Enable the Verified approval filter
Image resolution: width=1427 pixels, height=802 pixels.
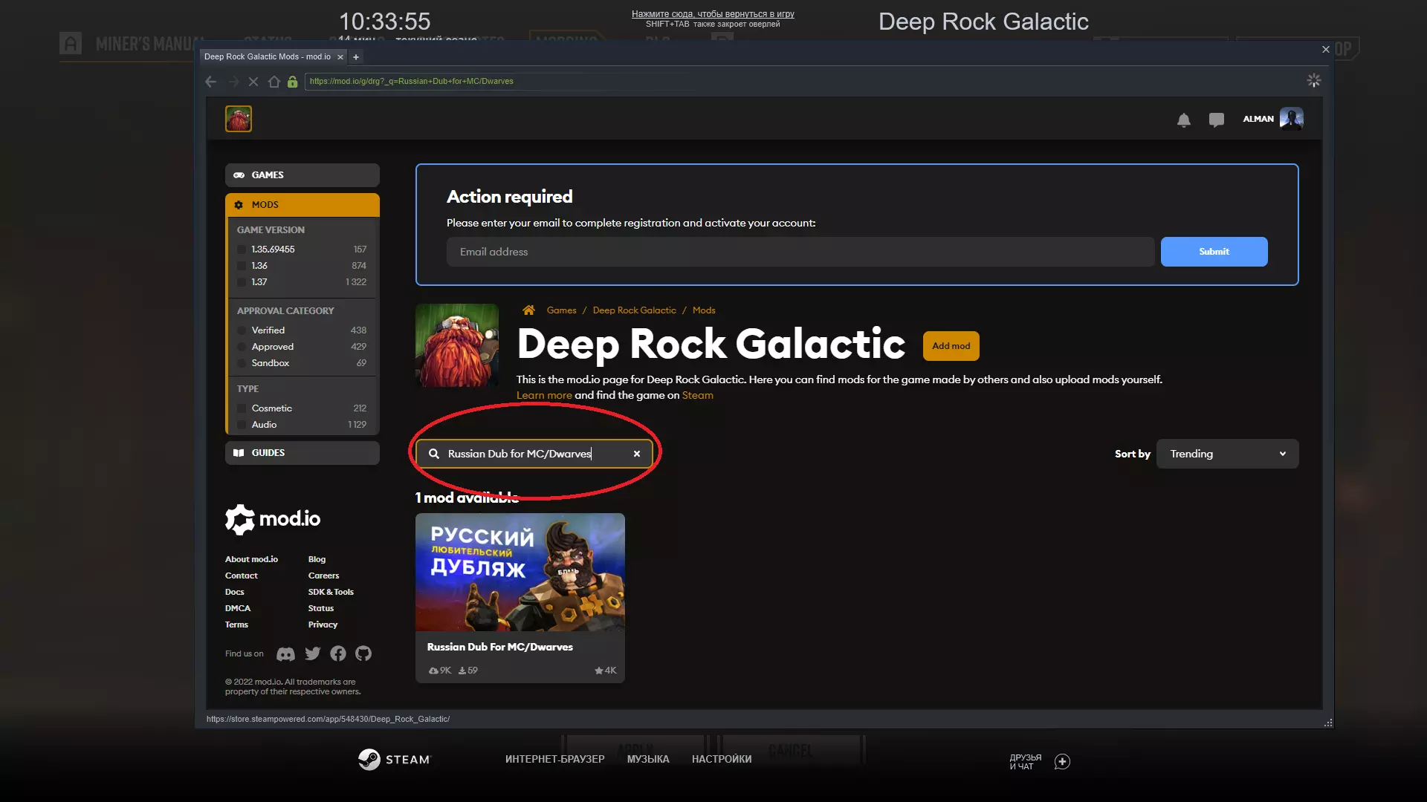click(x=242, y=330)
